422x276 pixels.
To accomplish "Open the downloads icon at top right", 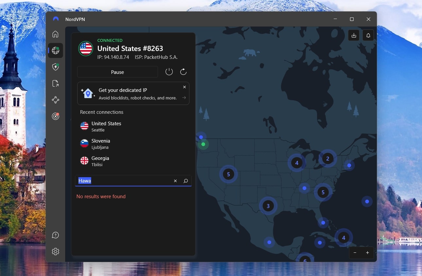I will pyautogui.click(x=354, y=35).
